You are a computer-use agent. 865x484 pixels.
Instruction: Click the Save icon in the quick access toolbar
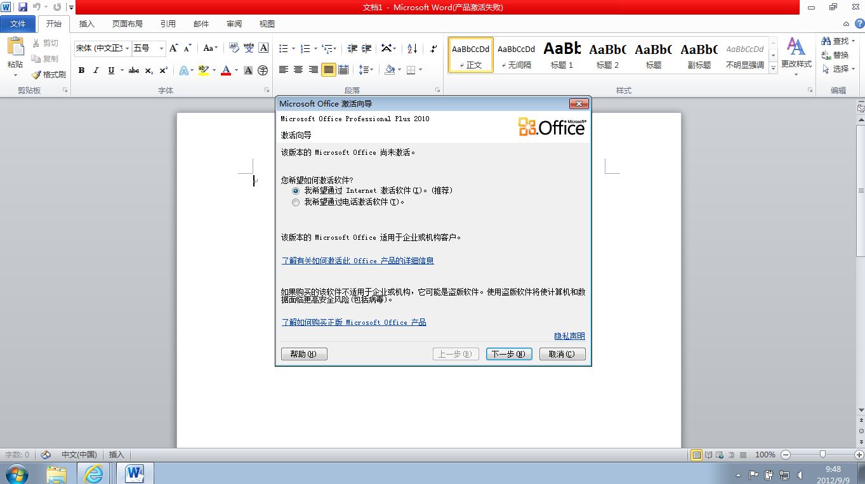point(23,7)
